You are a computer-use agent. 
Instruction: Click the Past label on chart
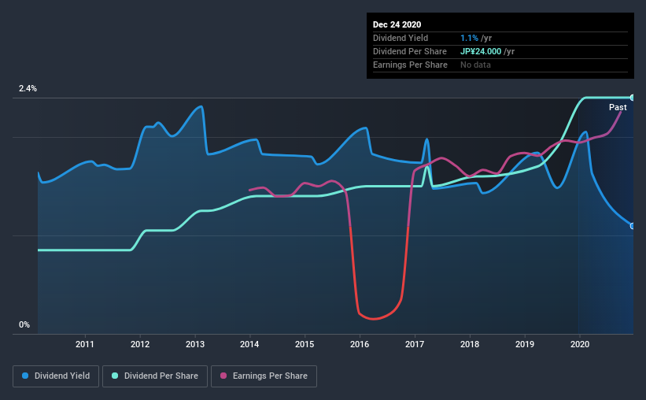[x=618, y=107]
